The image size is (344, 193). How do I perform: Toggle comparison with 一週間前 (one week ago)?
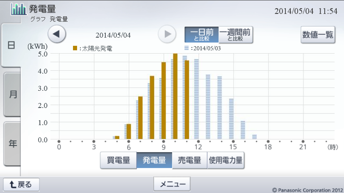(x=235, y=35)
